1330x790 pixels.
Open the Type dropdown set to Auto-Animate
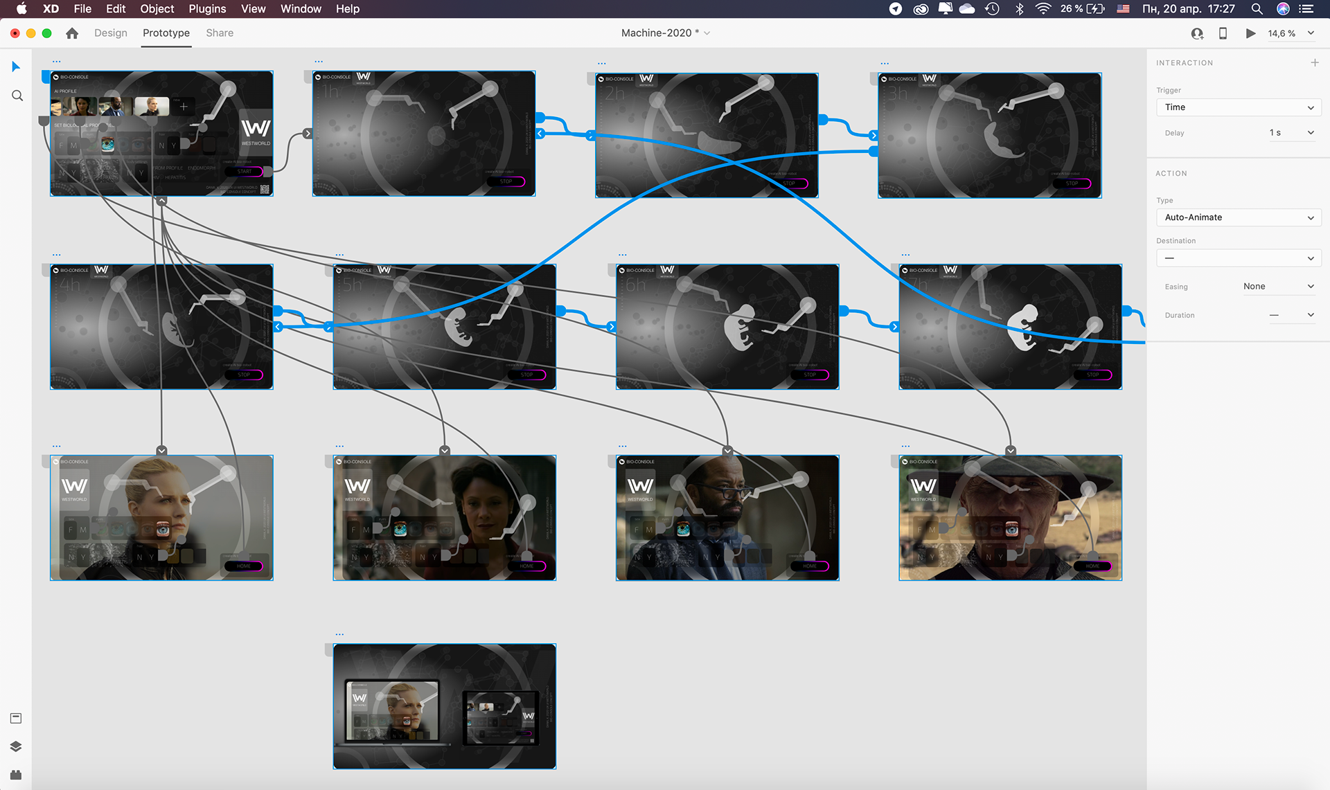click(x=1239, y=217)
